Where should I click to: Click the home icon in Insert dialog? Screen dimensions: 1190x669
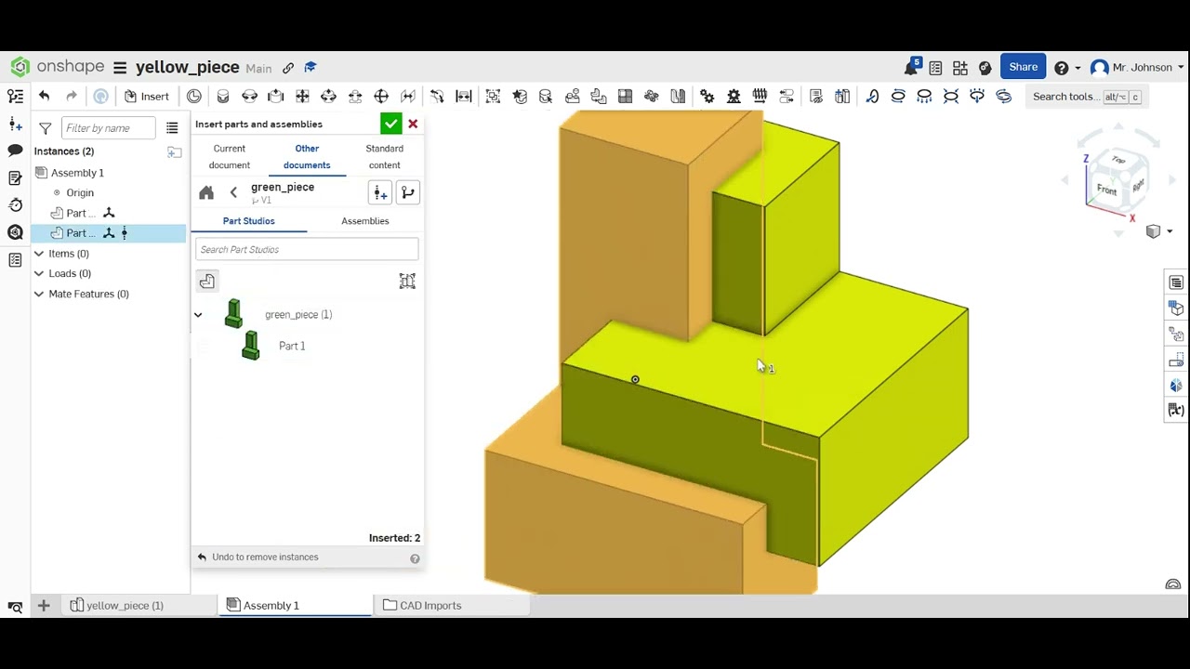click(x=206, y=192)
